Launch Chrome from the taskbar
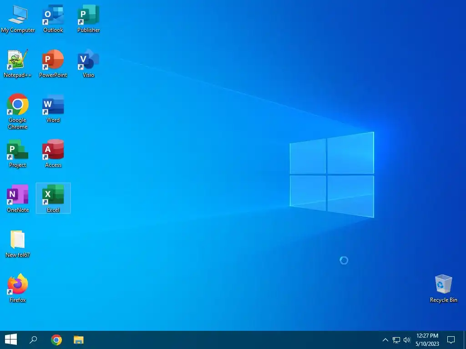The height and width of the screenshot is (349, 466). 56,340
